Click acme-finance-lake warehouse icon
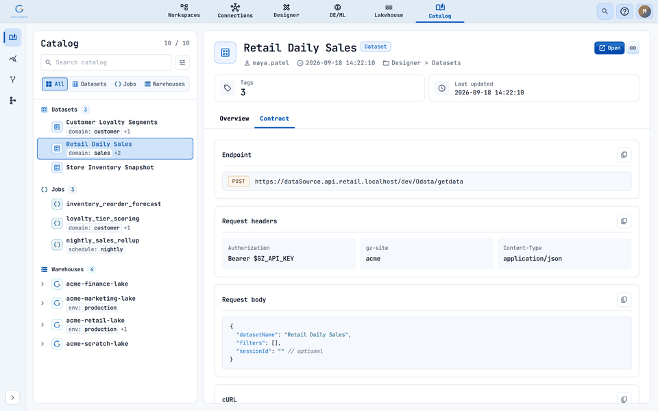 point(57,284)
